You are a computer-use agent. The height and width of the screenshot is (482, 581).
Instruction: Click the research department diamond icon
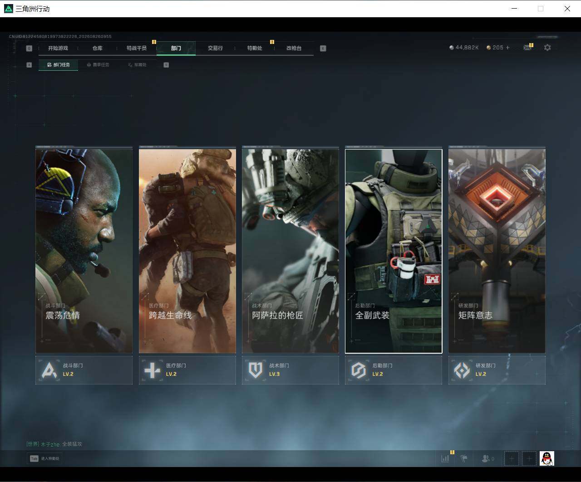(462, 370)
